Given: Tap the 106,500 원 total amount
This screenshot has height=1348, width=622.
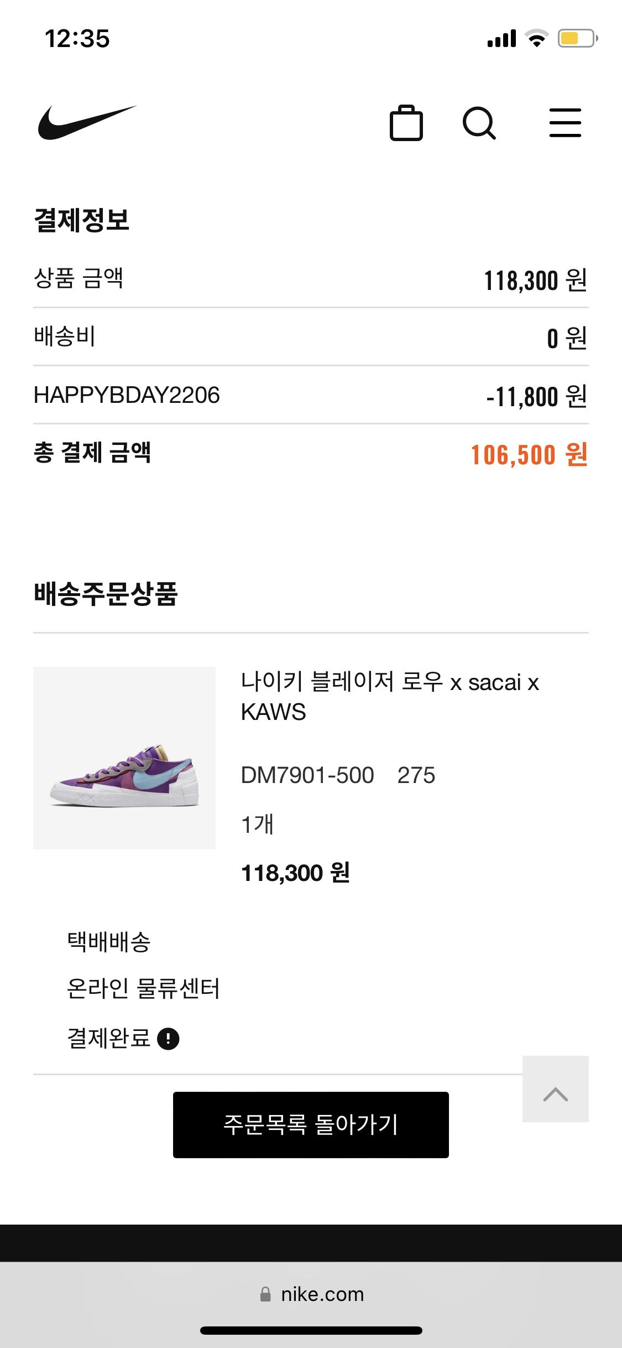Looking at the screenshot, I should tap(529, 455).
